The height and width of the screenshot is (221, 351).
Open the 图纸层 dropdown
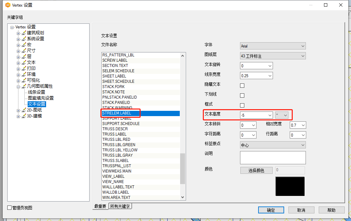[273, 56]
